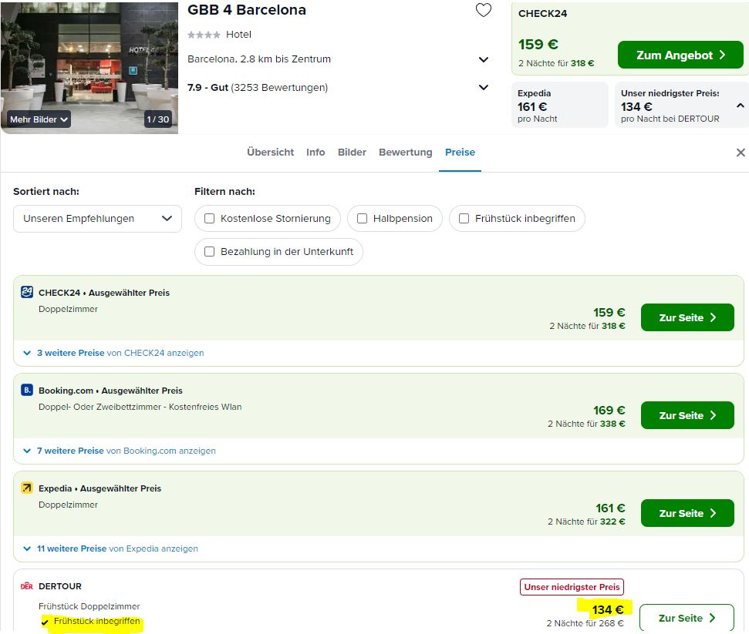This screenshot has height=634, width=749.
Task: Open the hotel photo thumbnail
Action: (89, 67)
